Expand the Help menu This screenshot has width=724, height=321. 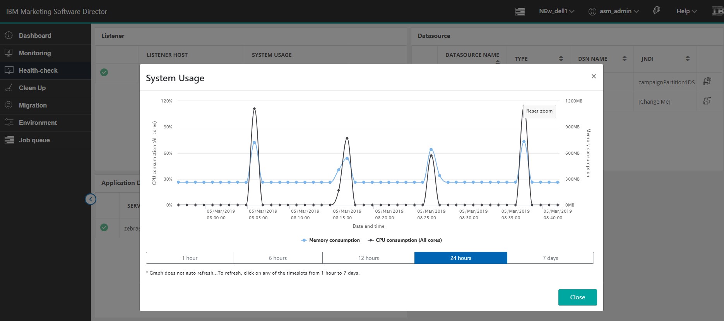tap(686, 11)
